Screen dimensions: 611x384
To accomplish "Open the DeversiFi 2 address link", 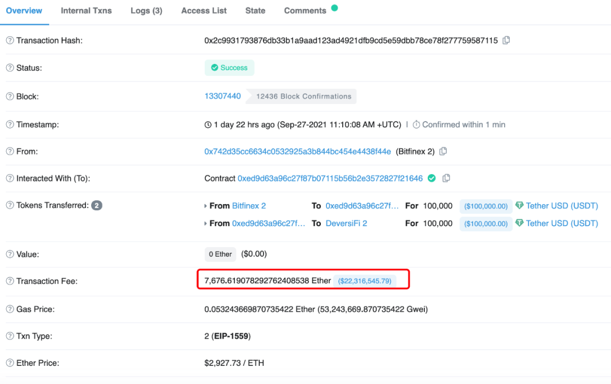I will (346, 223).
